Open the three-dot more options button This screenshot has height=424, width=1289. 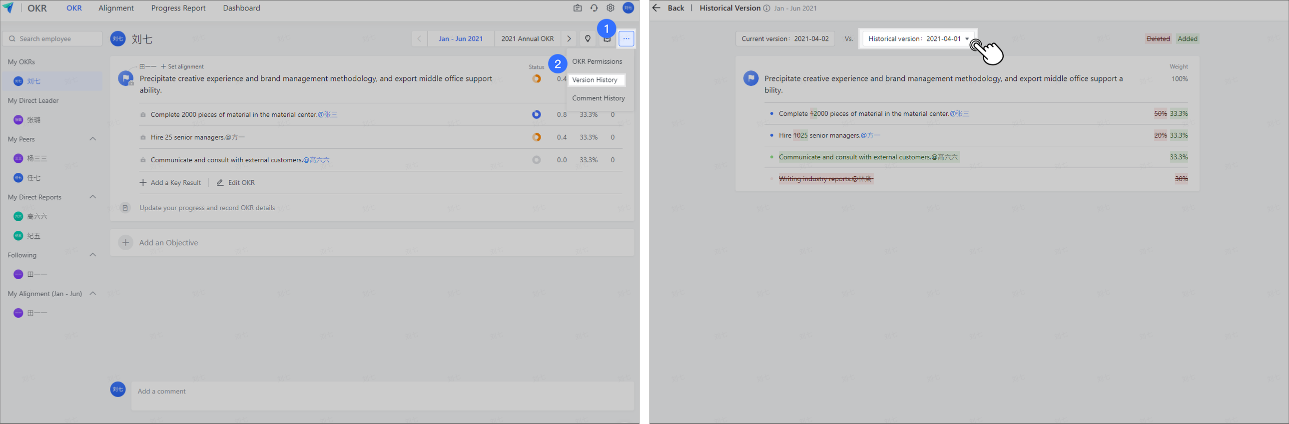(626, 38)
